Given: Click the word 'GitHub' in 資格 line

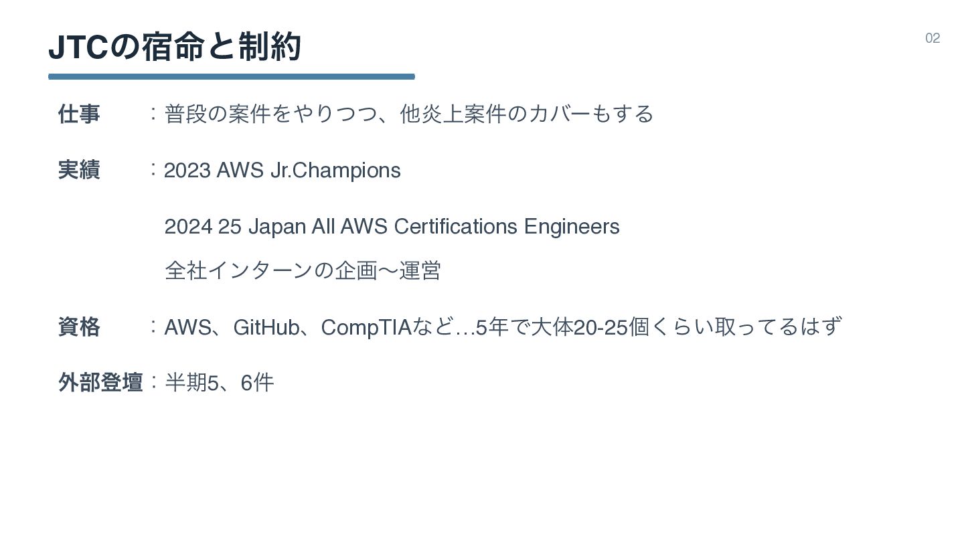Looking at the screenshot, I should coord(266,328).
